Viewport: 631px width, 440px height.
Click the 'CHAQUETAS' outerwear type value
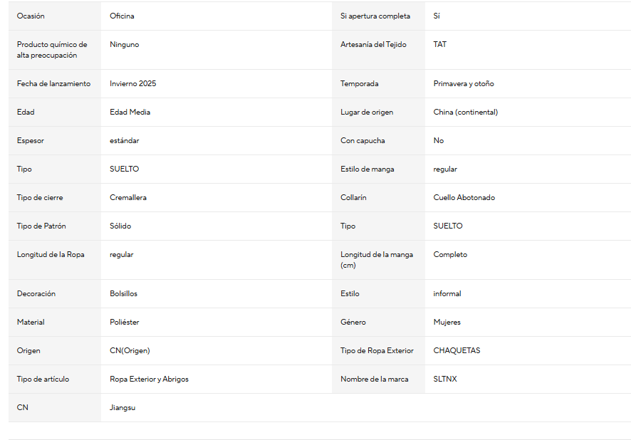457,350
